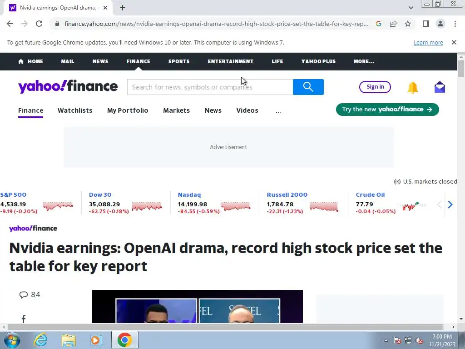Screen dimensions: 465x349
Task: Focus the news and symbols search box
Action: click(210, 87)
